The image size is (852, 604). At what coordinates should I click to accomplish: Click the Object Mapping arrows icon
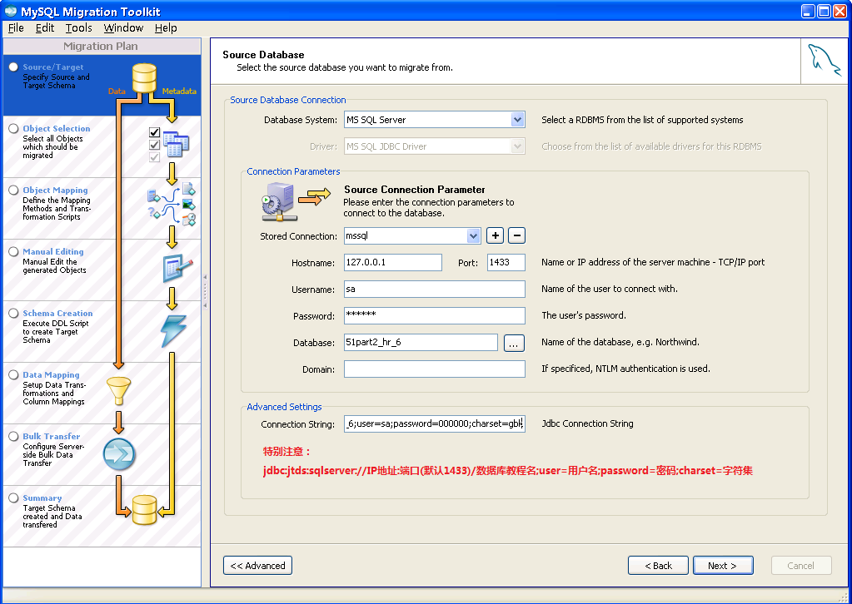click(172, 205)
